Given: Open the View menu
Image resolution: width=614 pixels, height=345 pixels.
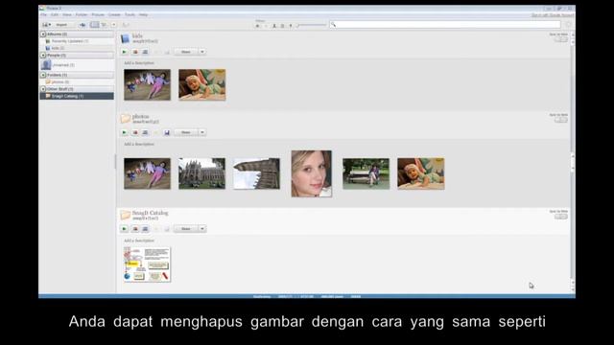Looking at the screenshot, I should [x=67, y=15].
